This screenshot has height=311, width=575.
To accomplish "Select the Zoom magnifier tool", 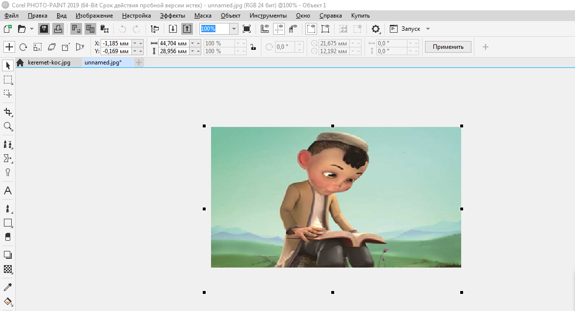I will 7,126.
